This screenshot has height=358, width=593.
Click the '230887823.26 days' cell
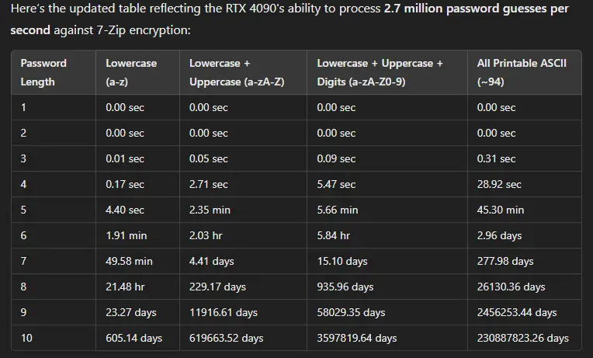click(x=522, y=338)
